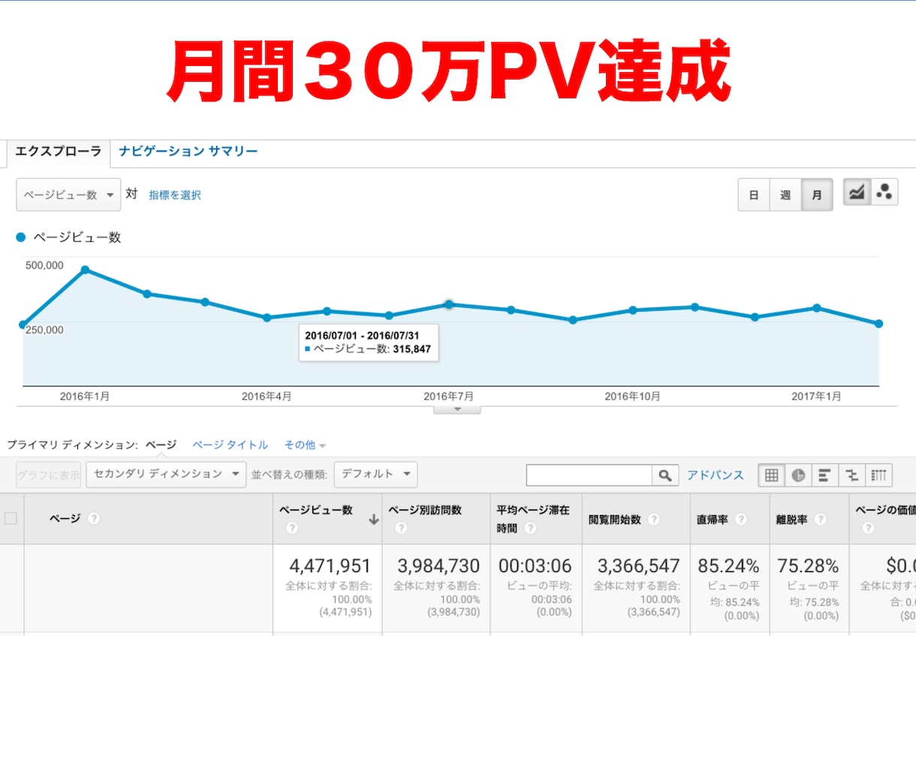916x777 pixels.
Task: Select ページ primary dimension
Action: (x=161, y=444)
